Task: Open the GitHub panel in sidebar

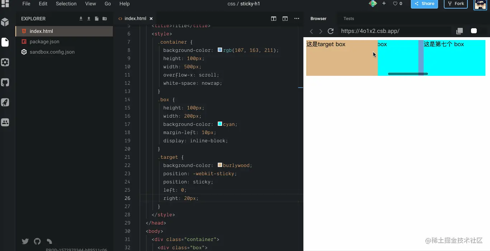Action: [x=5, y=82]
